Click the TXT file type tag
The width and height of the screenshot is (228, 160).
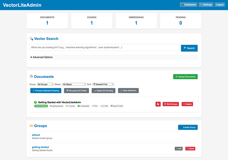(95, 106)
